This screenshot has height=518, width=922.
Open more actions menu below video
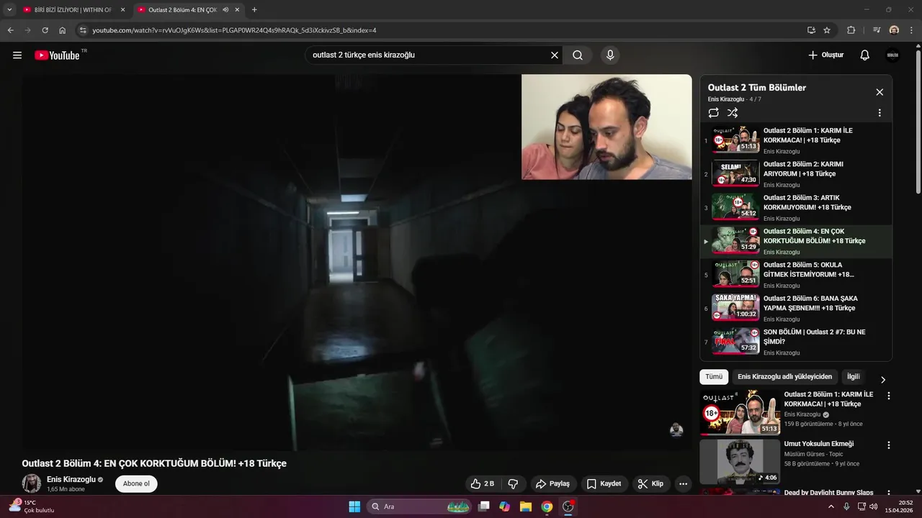(x=684, y=483)
